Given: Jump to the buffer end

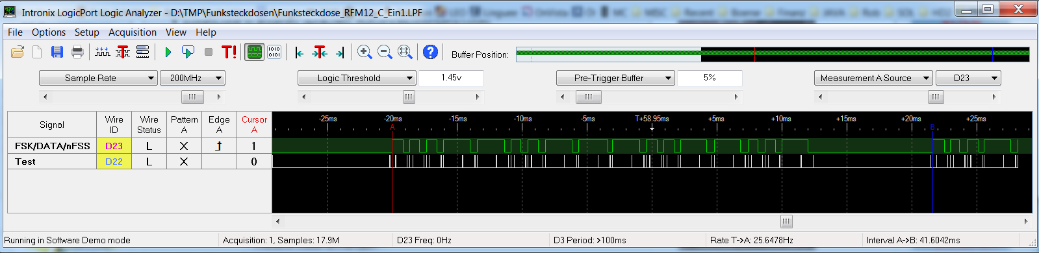Looking at the screenshot, I should tap(339, 53).
